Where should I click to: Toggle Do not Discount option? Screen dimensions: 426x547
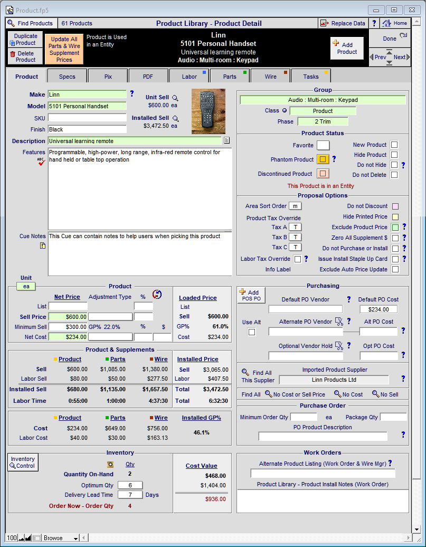(395, 206)
